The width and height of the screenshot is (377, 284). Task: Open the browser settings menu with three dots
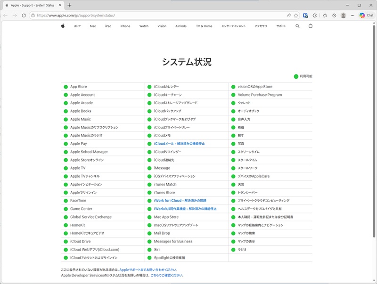click(352, 16)
